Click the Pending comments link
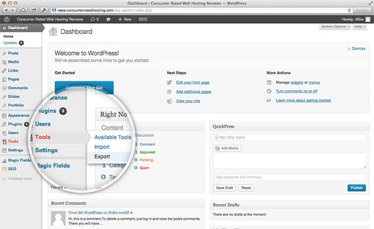The height and width of the screenshot is (229, 374). (x=146, y=160)
